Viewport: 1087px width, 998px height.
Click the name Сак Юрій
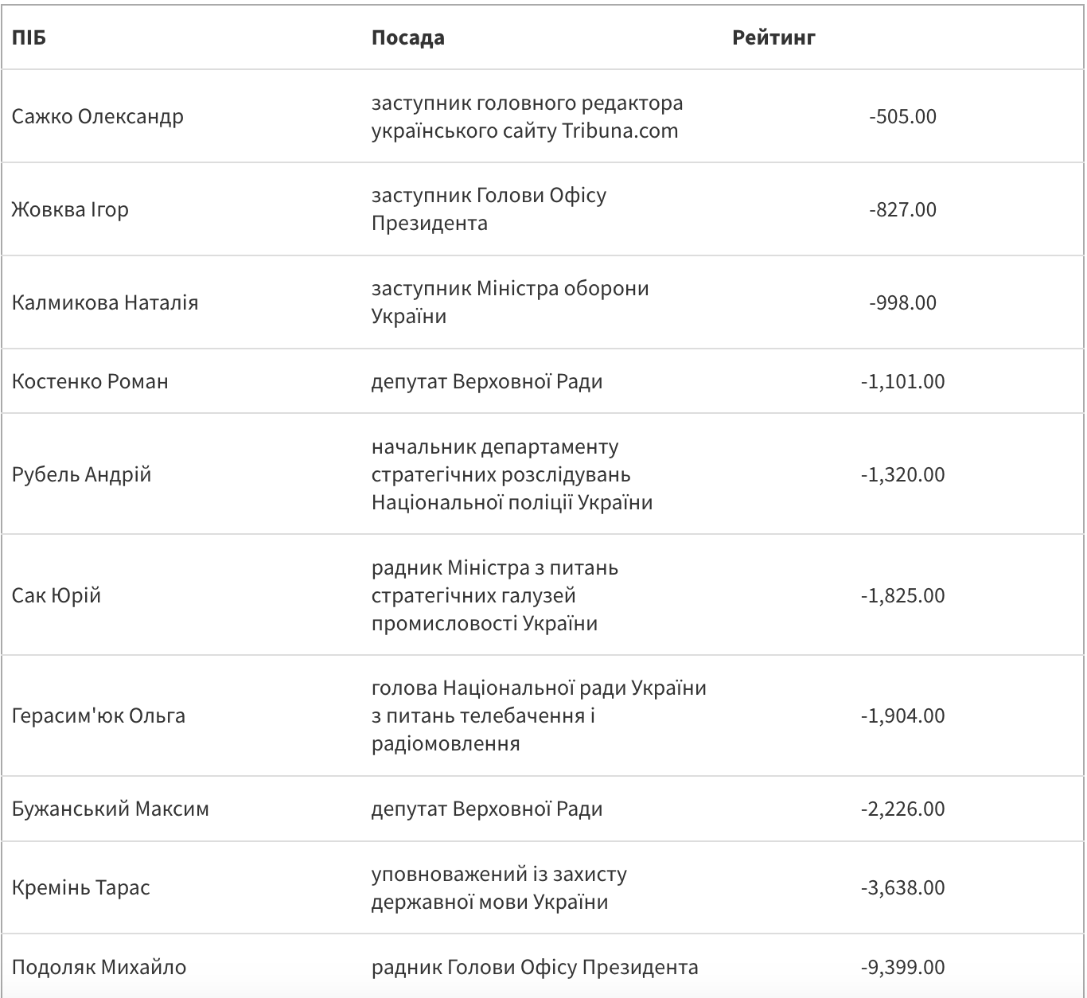point(56,595)
